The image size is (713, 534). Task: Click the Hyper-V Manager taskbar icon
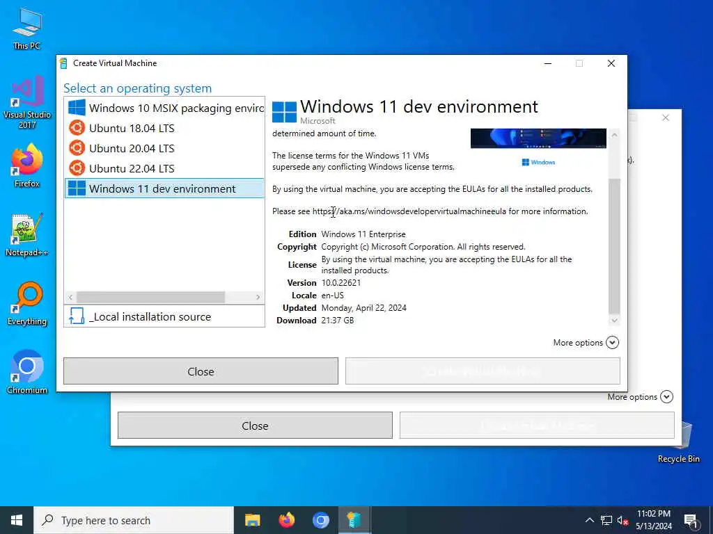pos(354,520)
